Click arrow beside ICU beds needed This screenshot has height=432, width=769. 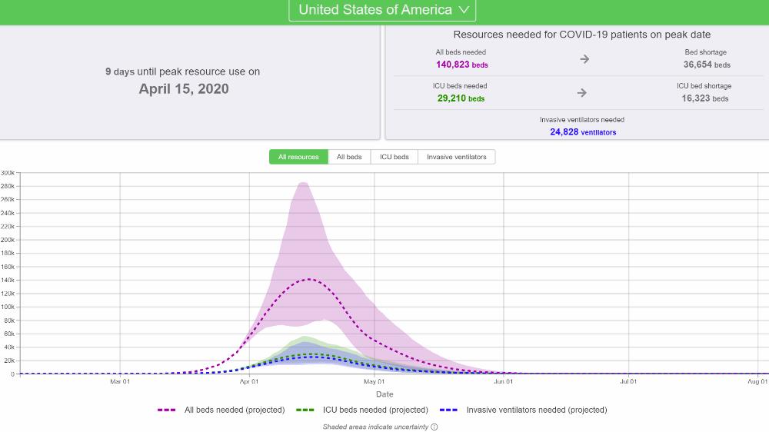pyautogui.click(x=582, y=93)
